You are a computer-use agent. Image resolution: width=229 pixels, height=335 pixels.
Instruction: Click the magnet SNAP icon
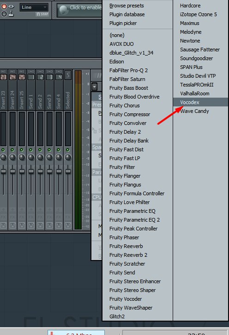42,14
